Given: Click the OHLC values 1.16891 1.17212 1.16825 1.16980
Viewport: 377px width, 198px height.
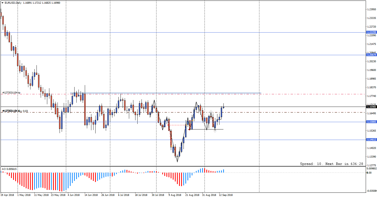Looking at the screenshot, I should coord(41,3).
